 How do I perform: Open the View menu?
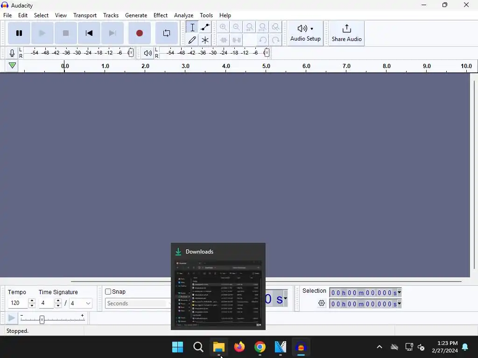(x=61, y=15)
